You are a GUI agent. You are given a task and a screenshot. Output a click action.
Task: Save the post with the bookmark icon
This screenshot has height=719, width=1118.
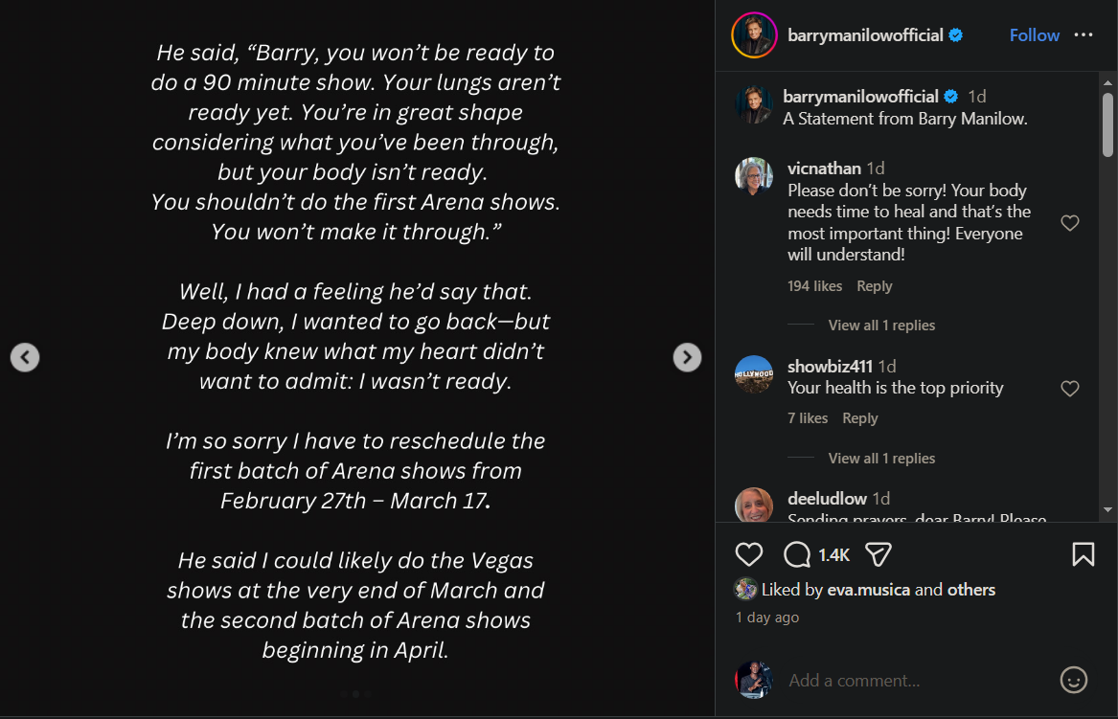pyautogui.click(x=1083, y=554)
